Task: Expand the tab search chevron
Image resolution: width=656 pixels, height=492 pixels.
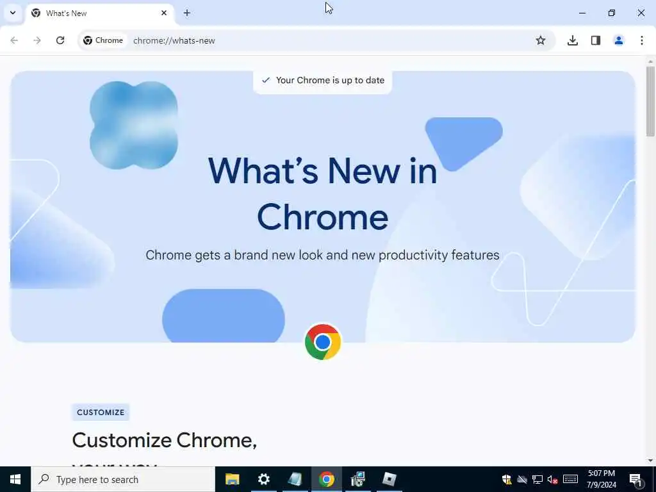Action: [13, 13]
